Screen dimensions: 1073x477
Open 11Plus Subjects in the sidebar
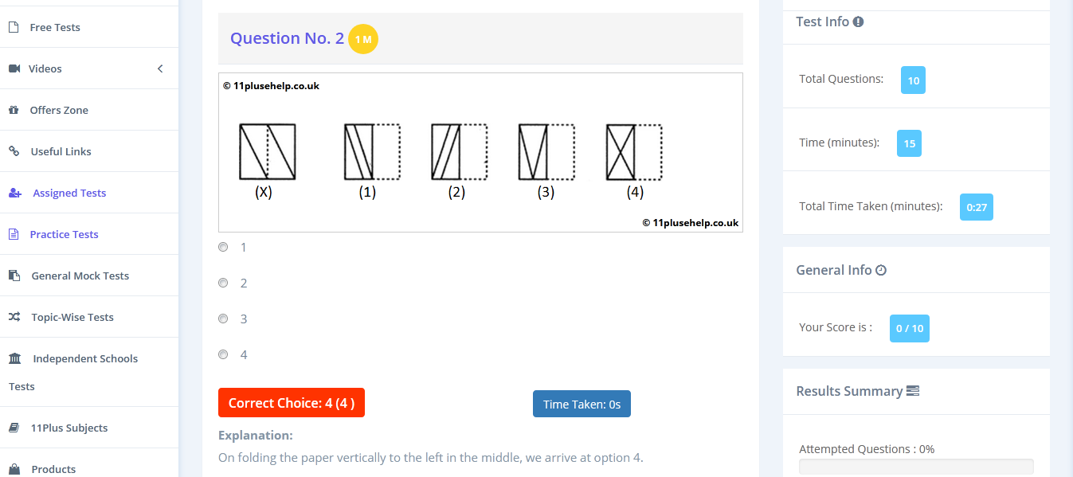[x=69, y=428]
